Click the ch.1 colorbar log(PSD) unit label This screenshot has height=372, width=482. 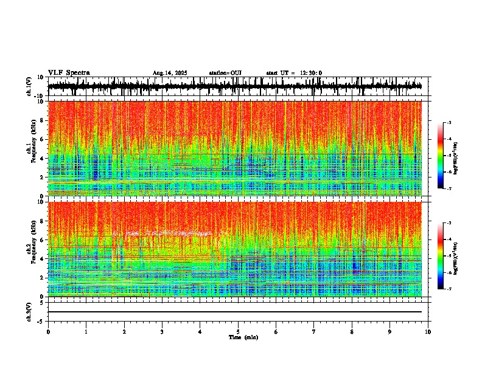point(456,159)
